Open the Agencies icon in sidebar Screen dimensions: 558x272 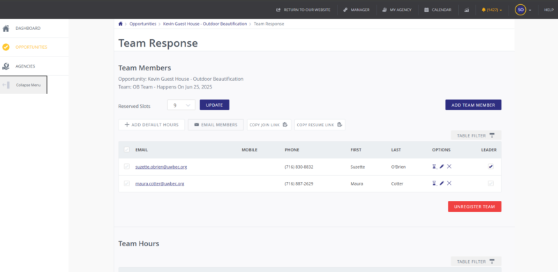pyautogui.click(x=6, y=66)
